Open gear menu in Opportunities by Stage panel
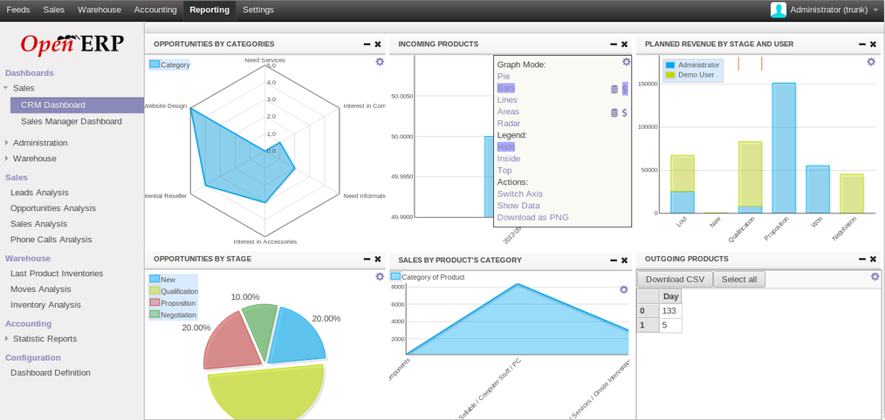This screenshot has width=885, height=420. coord(380,276)
